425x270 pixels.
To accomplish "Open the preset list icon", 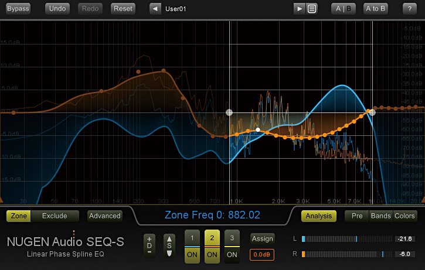I will point(312,9).
